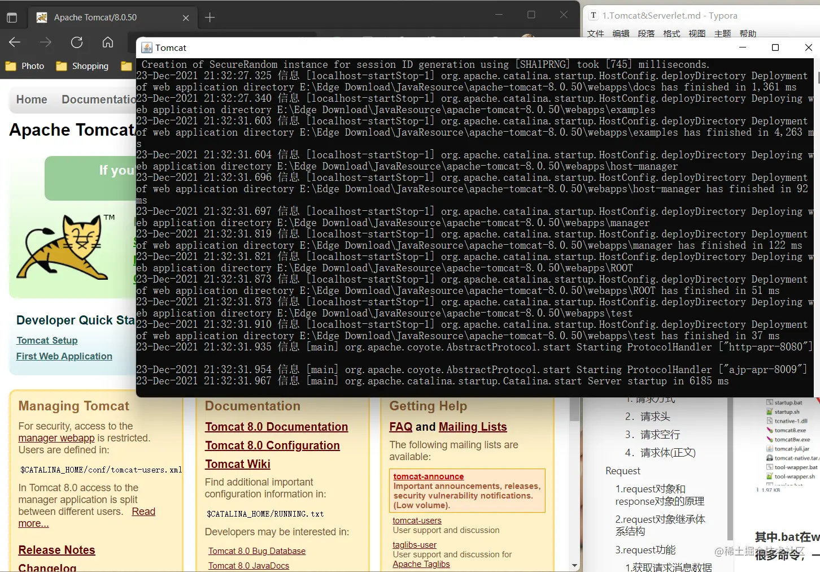820x572 pixels.
Task: Click the FAQ link
Action: pyautogui.click(x=401, y=427)
